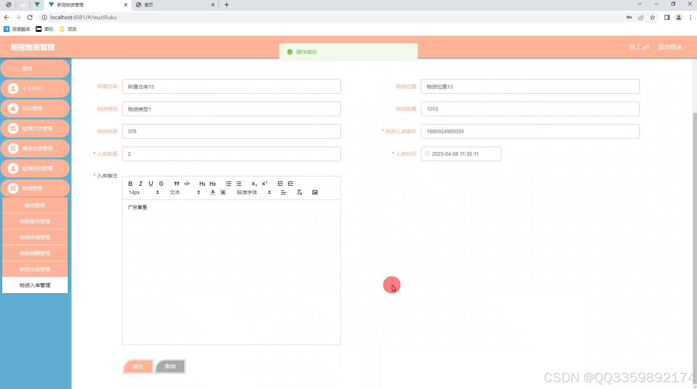Open 物资留言管理 in the sidebar

coord(35,221)
